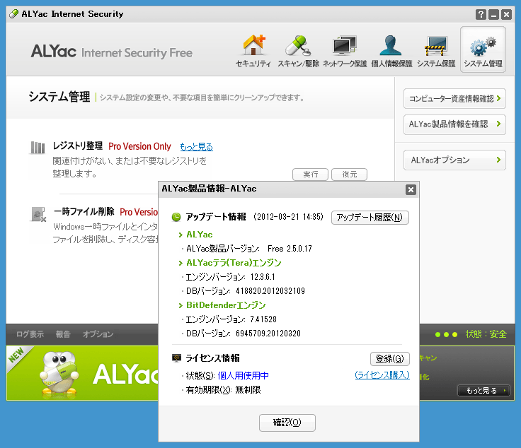The image size is (521, 448).
Task: Confirm with the 確認(O) button
Action: 287,423
